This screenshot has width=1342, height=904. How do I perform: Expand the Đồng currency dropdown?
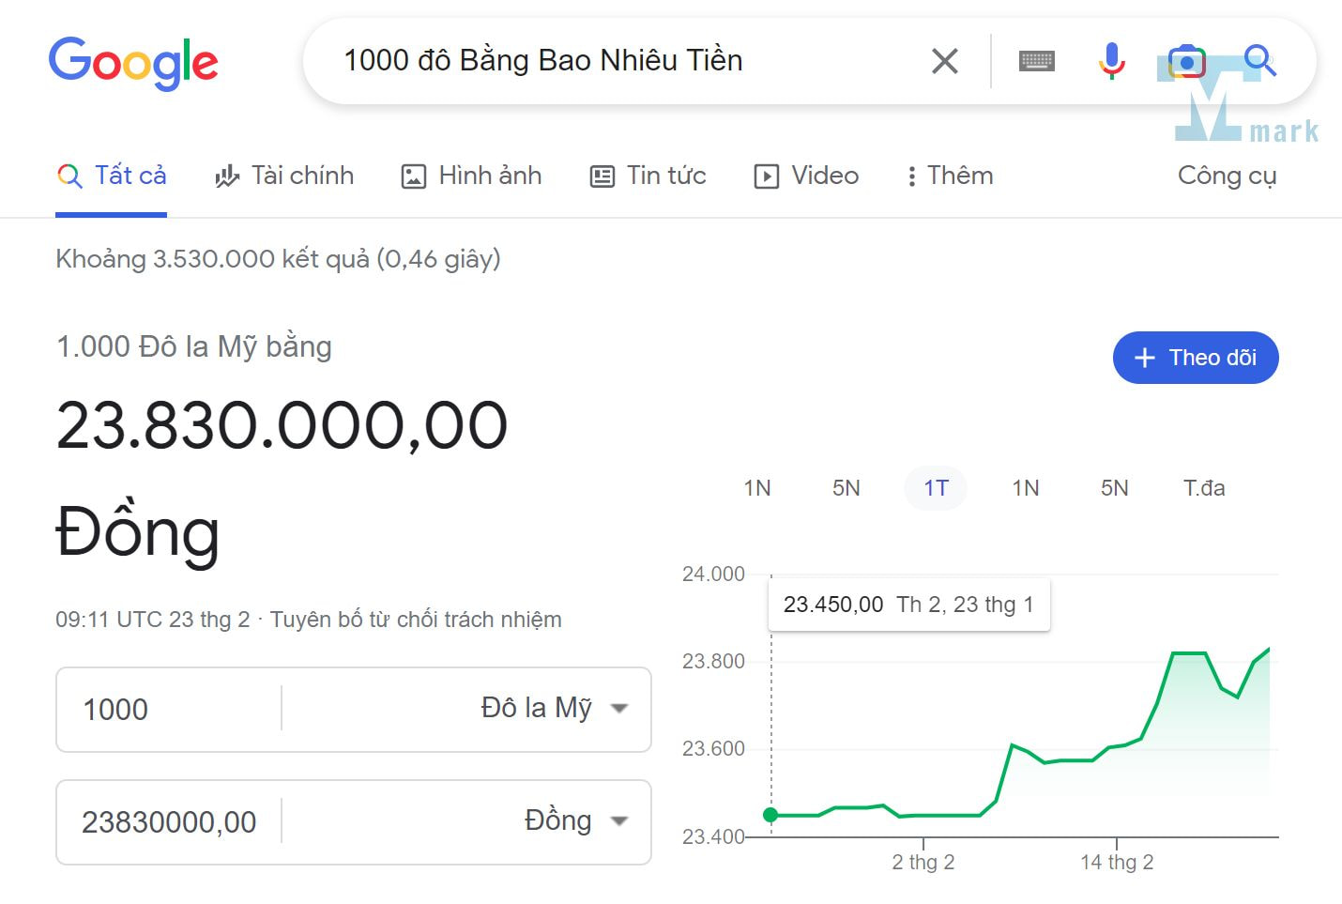point(574,821)
